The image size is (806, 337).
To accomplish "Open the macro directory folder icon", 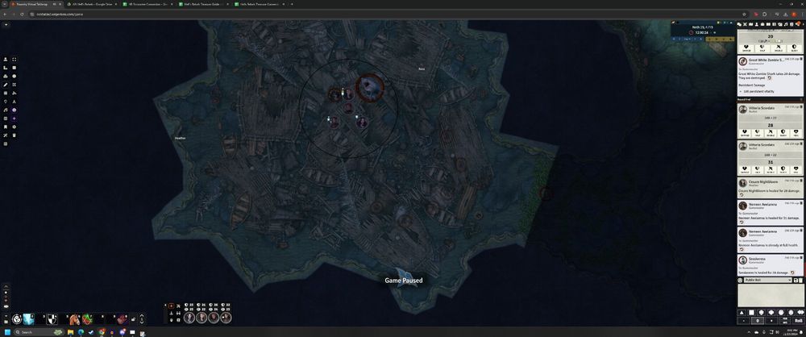I will 6,322.
